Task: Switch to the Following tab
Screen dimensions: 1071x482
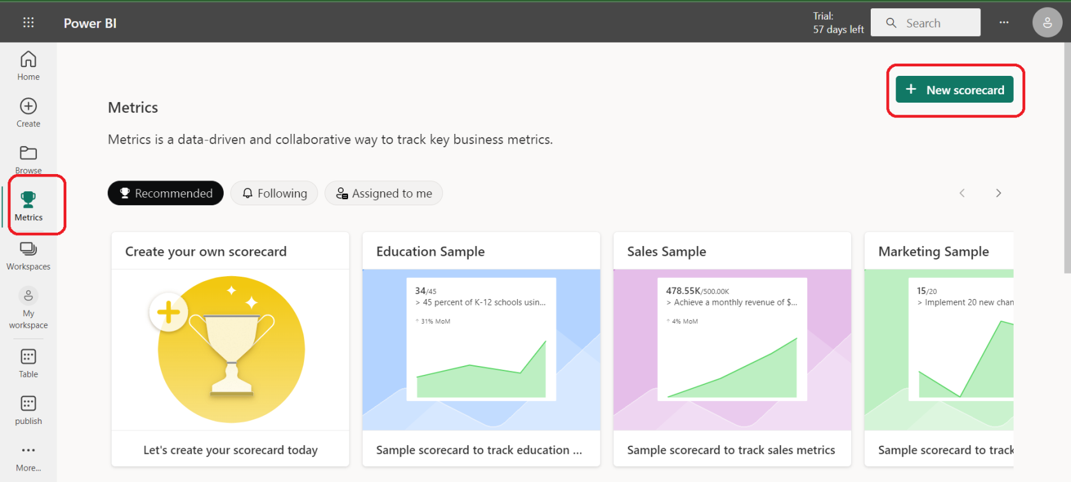Action: (x=274, y=193)
